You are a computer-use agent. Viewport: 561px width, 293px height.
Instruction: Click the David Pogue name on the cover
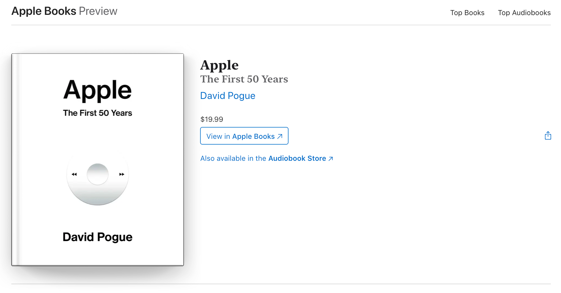click(x=97, y=237)
